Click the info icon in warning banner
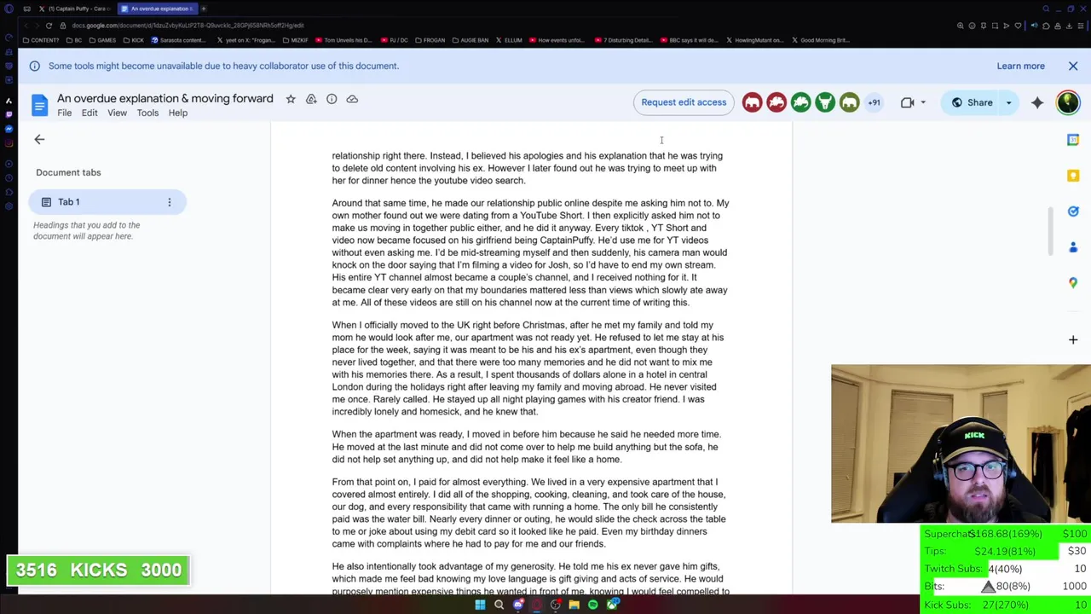 click(x=34, y=66)
